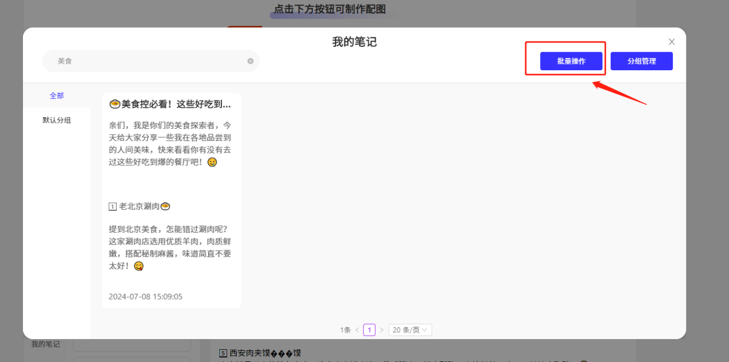
Task: Go to the next page using the right arrow
Action: [382, 330]
